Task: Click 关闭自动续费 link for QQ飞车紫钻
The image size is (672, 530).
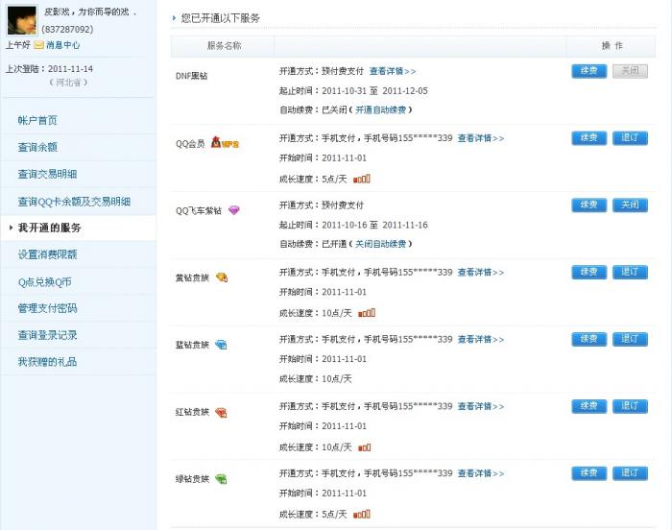Action: pyautogui.click(x=380, y=244)
